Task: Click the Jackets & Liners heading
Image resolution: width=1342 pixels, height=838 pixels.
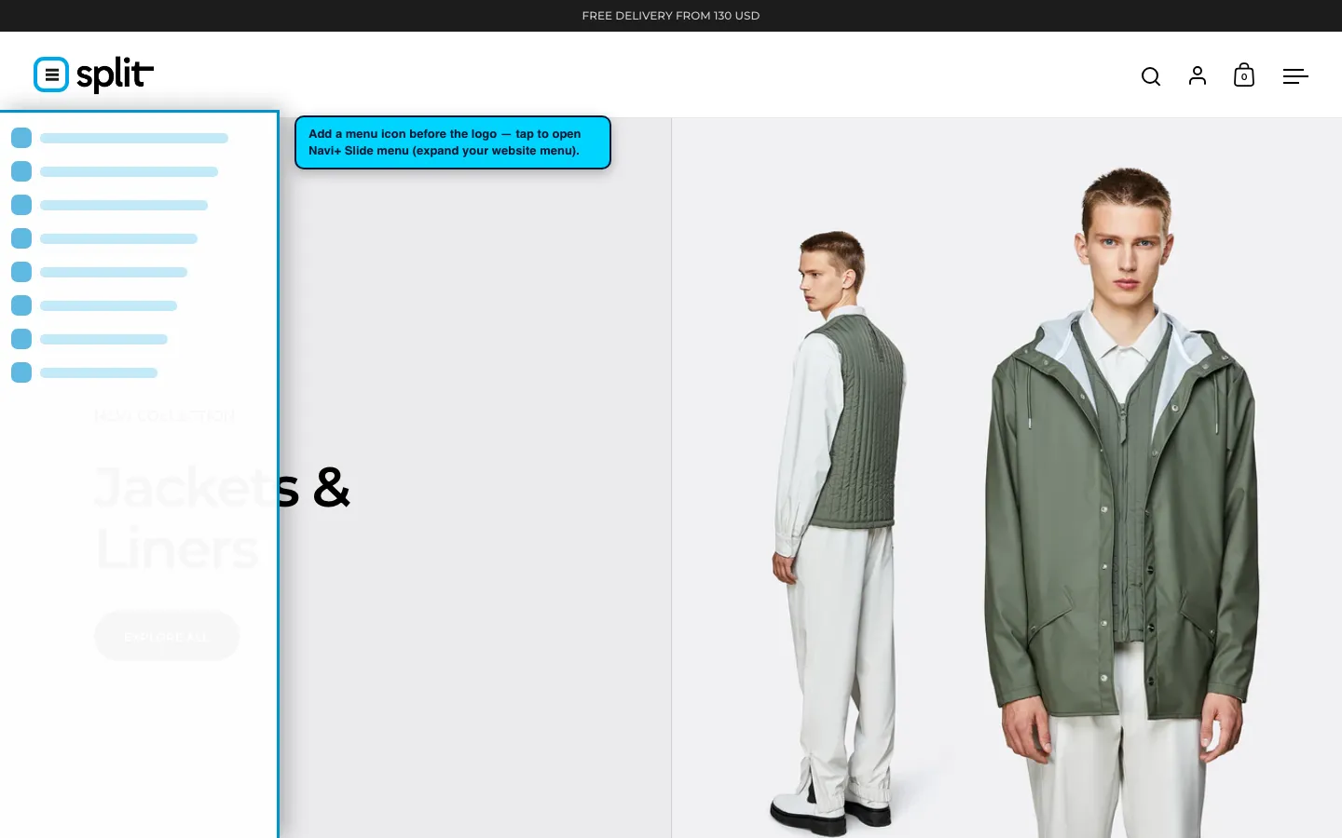Action: [x=223, y=517]
